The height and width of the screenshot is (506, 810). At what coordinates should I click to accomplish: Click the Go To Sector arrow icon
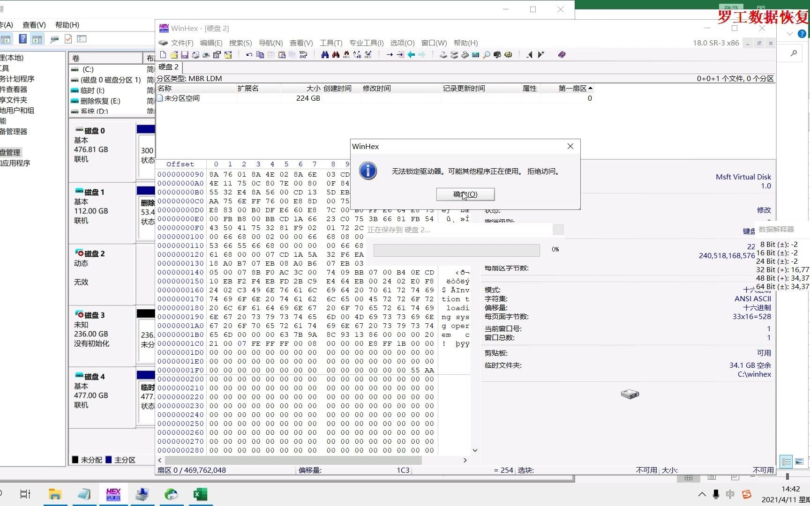(400, 55)
